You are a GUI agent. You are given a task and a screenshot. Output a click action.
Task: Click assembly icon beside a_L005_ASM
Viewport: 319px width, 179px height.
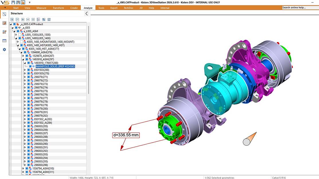21,31
